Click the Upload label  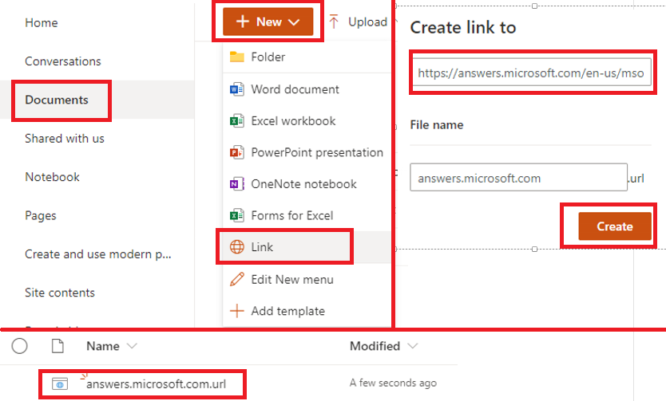(367, 22)
